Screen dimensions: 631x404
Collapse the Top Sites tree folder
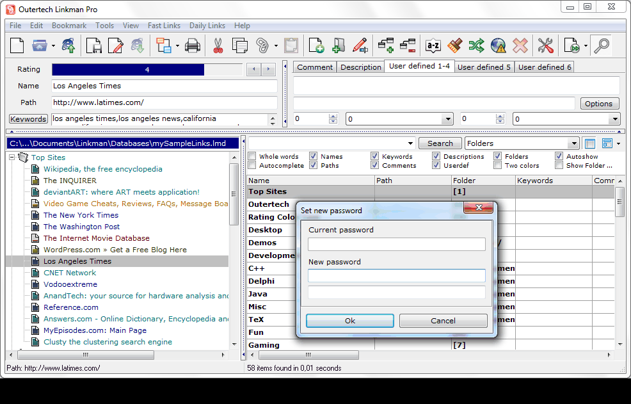tap(12, 158)
